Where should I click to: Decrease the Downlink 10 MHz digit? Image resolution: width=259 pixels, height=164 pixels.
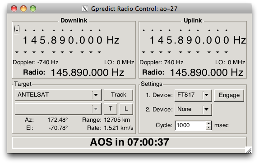point(34,52)
